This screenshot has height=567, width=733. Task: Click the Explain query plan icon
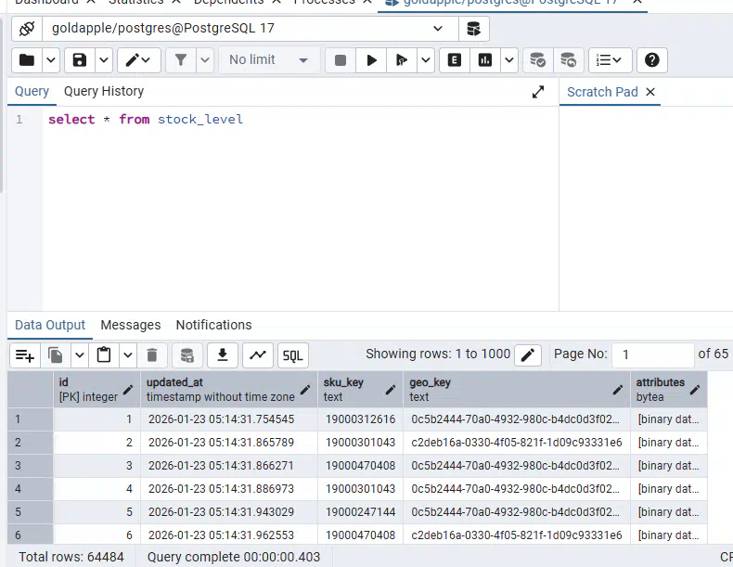click(455, 60)
